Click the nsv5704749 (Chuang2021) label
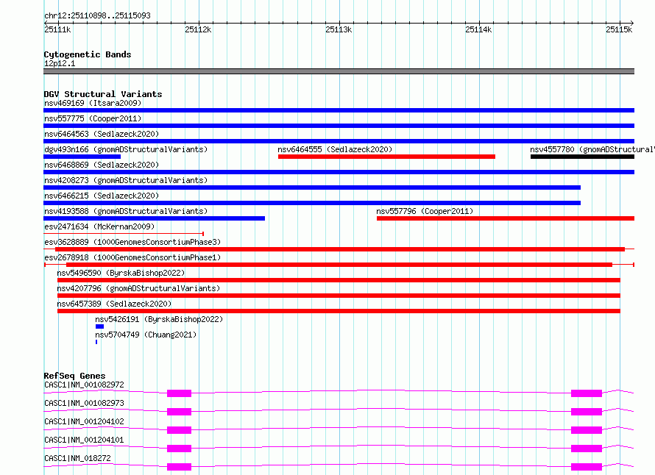This screenshot has height=475, width=655. click(x=146, y=335)
